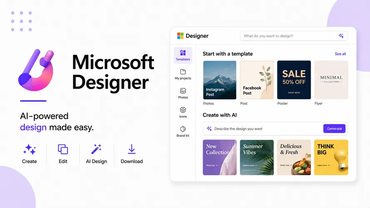Click the sparkle icon in the describe field

(209, 129)
